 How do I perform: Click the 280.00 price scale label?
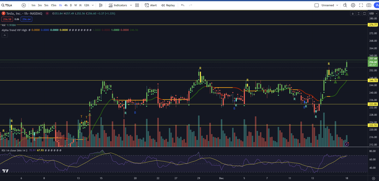pyautogui.click(x=373, y=18)
